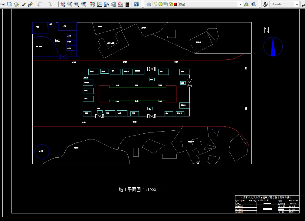Click the Cut to clipboard scissors icon
Viewport: 305px width, 221px height.
[3, 4]
